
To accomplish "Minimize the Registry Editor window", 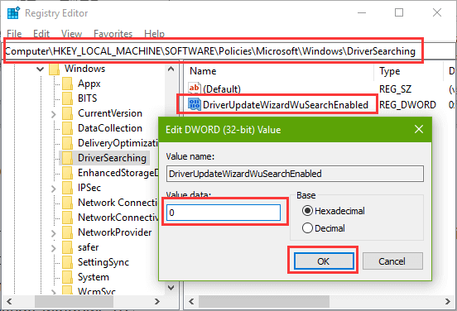I will (x=362, y=12).
